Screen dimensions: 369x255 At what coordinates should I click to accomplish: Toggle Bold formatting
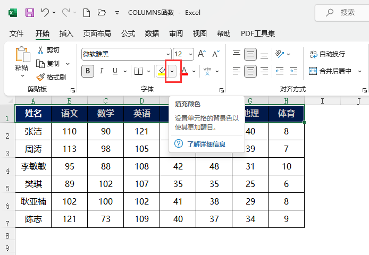(x=88, y=71)
